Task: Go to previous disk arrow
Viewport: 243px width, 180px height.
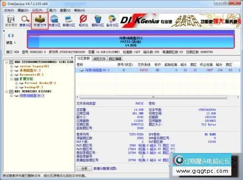Action: pyautogui.click(x=9, y=35)
